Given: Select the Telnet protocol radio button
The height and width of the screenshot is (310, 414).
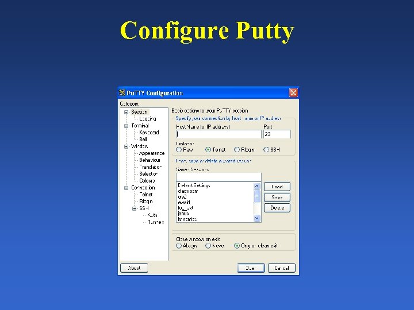Looking at the screenshot, I should click(208, 149).
